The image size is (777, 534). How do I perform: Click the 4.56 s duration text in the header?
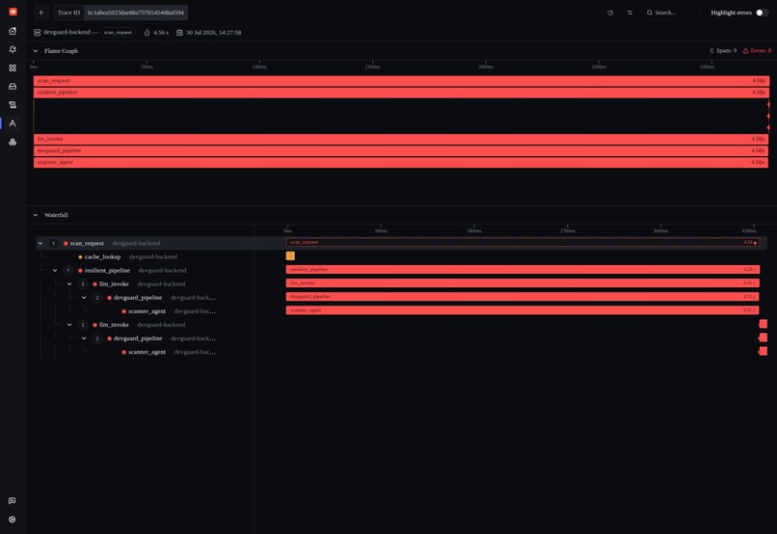coord(161,32)
